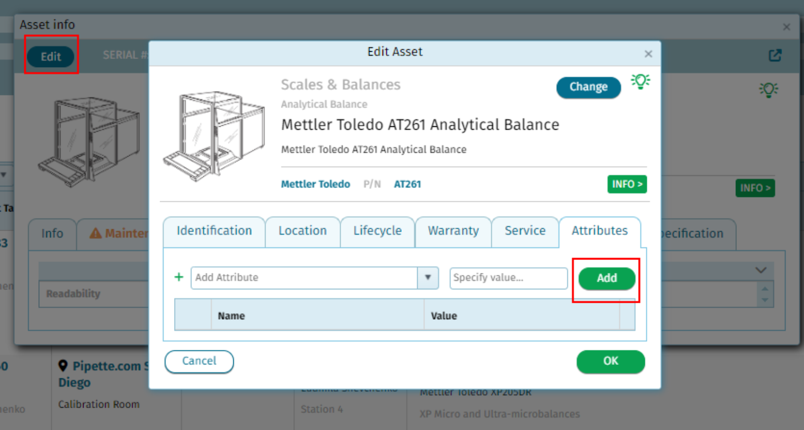Click the Station 4 text in background
Viewport: 804px width, 430px height.
[x=321, y=410]
